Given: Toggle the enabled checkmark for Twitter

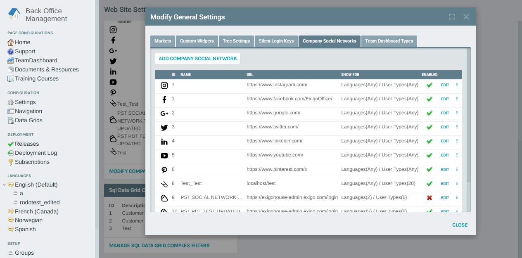Looking at the screenshot, I should point(429,127).
